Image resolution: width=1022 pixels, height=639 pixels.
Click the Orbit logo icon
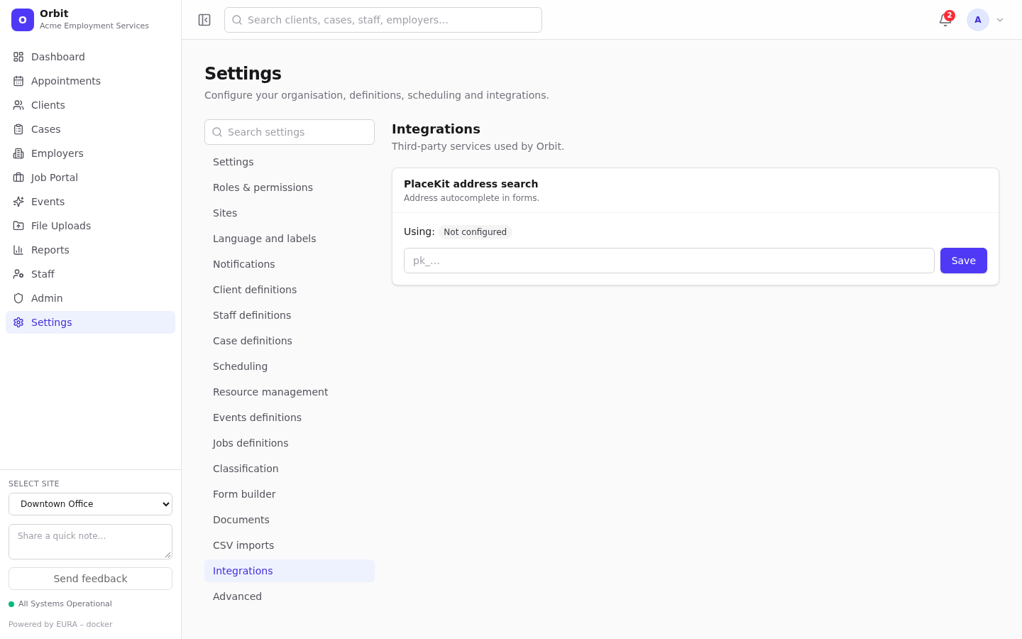tap(23, 20)
